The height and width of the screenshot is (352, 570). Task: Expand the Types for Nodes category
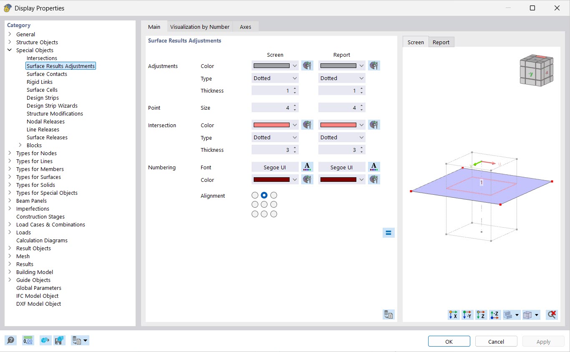pos(10,153)
